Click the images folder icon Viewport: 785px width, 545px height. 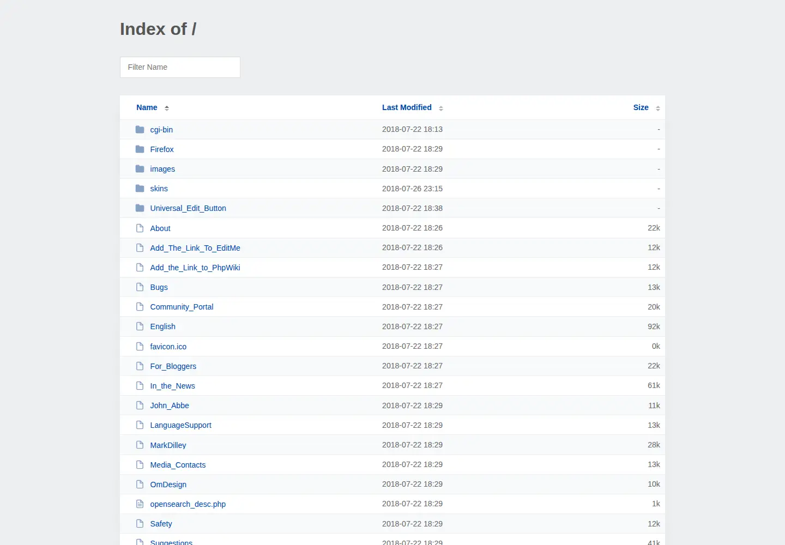[x=140, y=169]
